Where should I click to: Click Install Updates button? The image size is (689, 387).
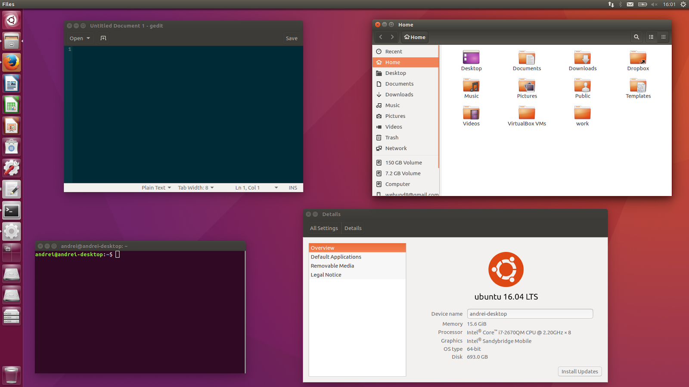click(579, 371)
